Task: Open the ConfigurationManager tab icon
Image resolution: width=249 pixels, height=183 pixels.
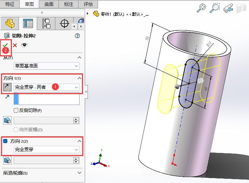Action: 46,24
